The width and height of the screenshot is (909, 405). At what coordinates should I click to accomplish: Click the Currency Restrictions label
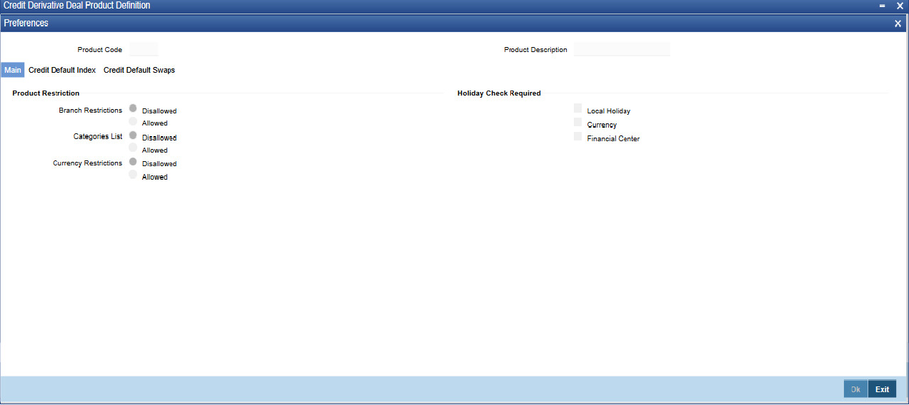pyautogui.click(x=88, y=163)
